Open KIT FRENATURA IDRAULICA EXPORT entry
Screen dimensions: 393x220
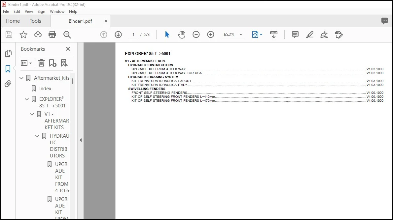[161, 81]
